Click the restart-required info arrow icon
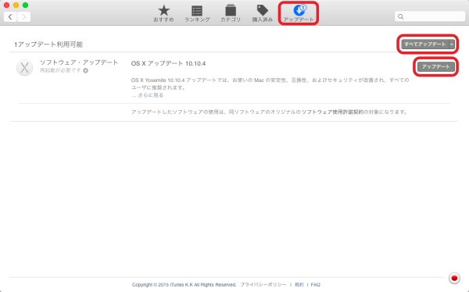The width and height of the screenshot is (469, 292). point(85,70)
